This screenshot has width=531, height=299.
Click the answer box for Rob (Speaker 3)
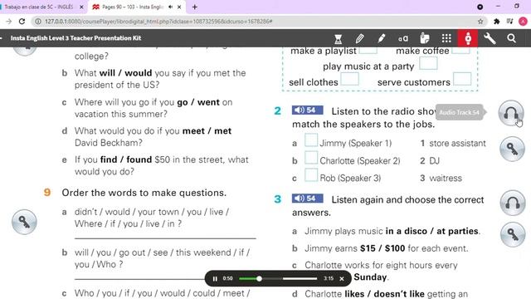pyautogui.click(x=311, y=175)
